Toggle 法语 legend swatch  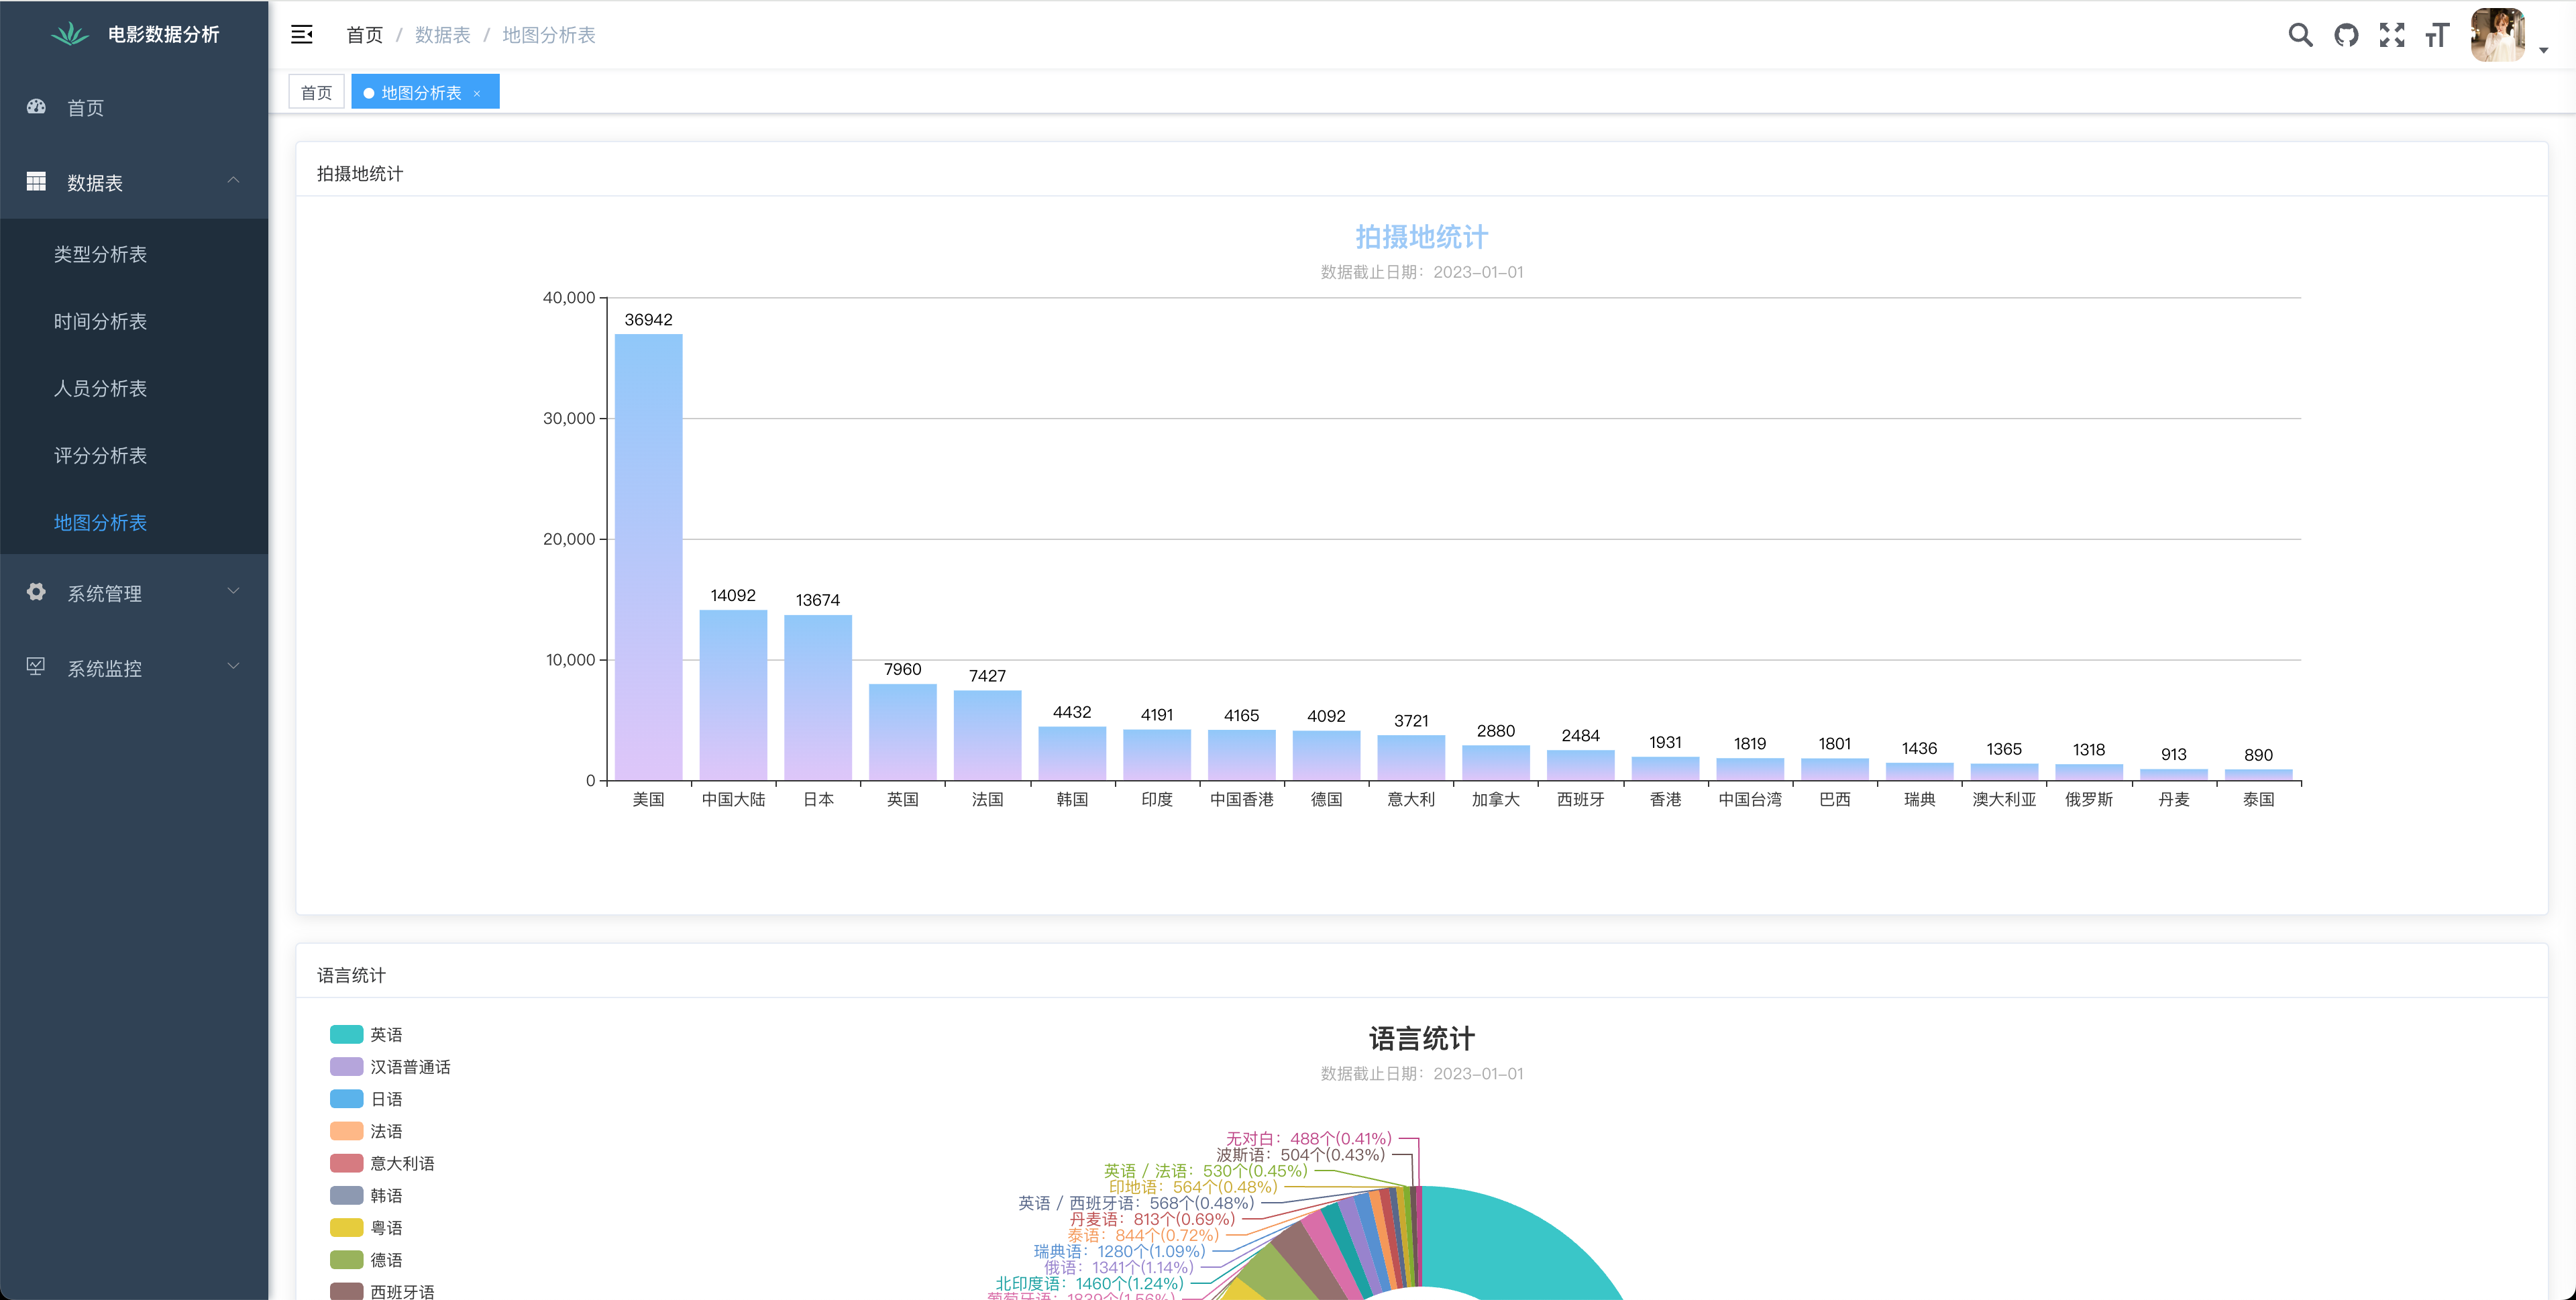coord(346,1130)
